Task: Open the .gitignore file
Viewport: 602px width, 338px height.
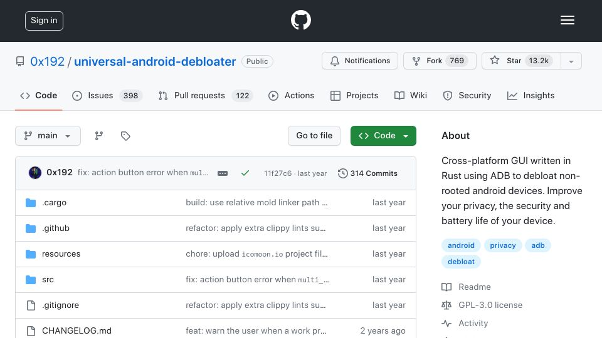Action: [61, 305]
